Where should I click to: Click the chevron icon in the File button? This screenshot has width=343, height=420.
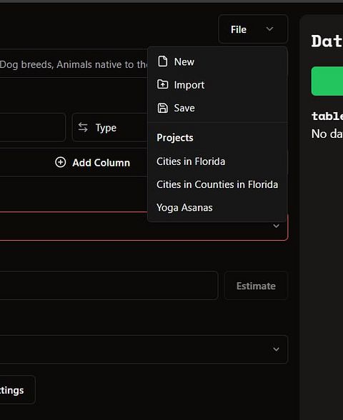pos(269,29)
